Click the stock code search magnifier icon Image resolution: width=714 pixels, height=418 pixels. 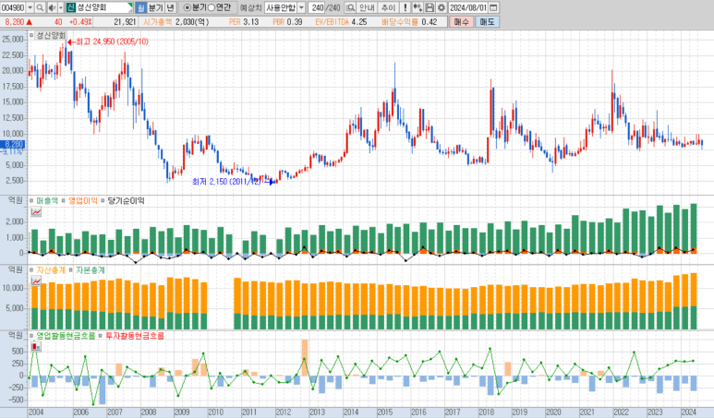coord(40,7)
